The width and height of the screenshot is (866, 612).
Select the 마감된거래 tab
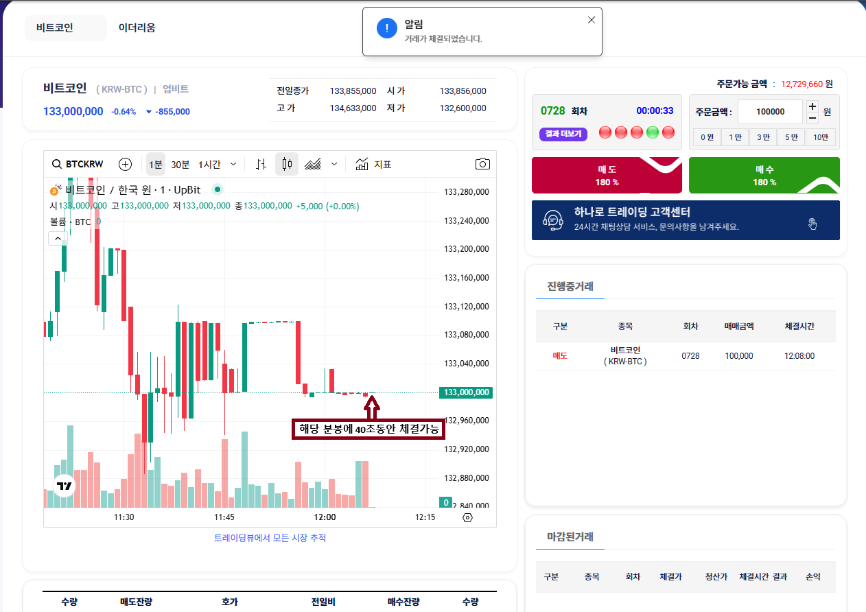[570, 537]
